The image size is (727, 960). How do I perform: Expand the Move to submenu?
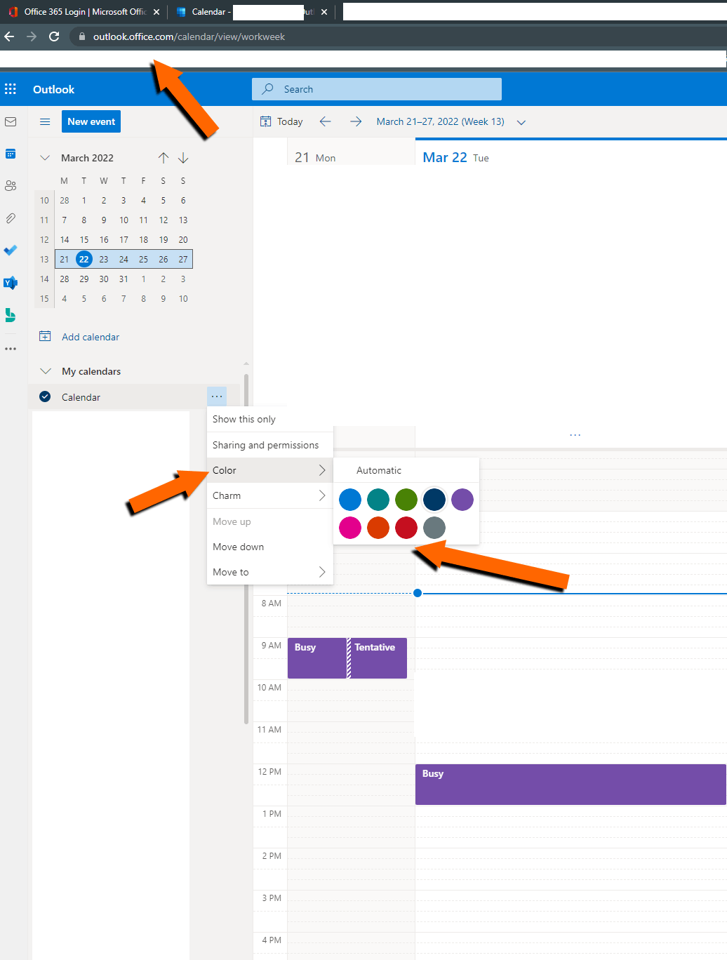tap(269, 572)
